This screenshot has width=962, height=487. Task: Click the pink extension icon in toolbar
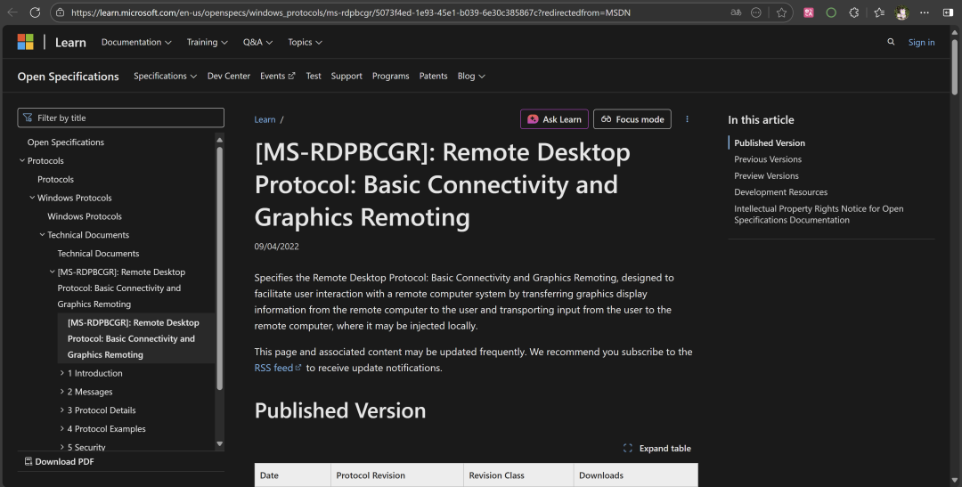(809, 12)
